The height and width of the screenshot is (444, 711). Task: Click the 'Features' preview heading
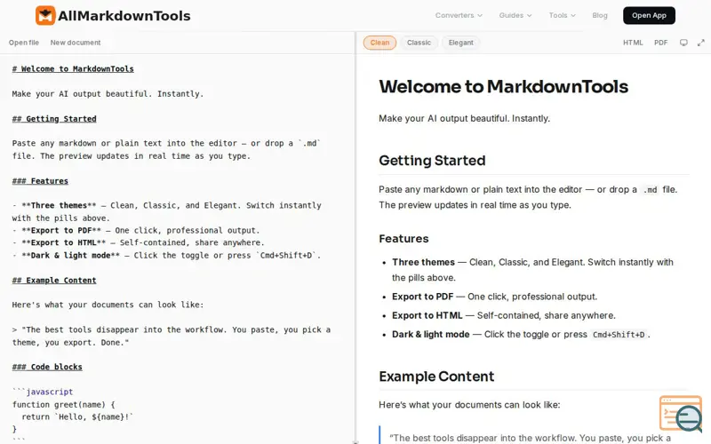pyautogui.click(x=403, y=239)
